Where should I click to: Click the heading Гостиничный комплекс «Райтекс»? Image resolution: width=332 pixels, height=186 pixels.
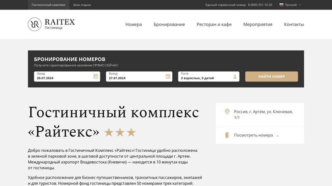(113, 122)
